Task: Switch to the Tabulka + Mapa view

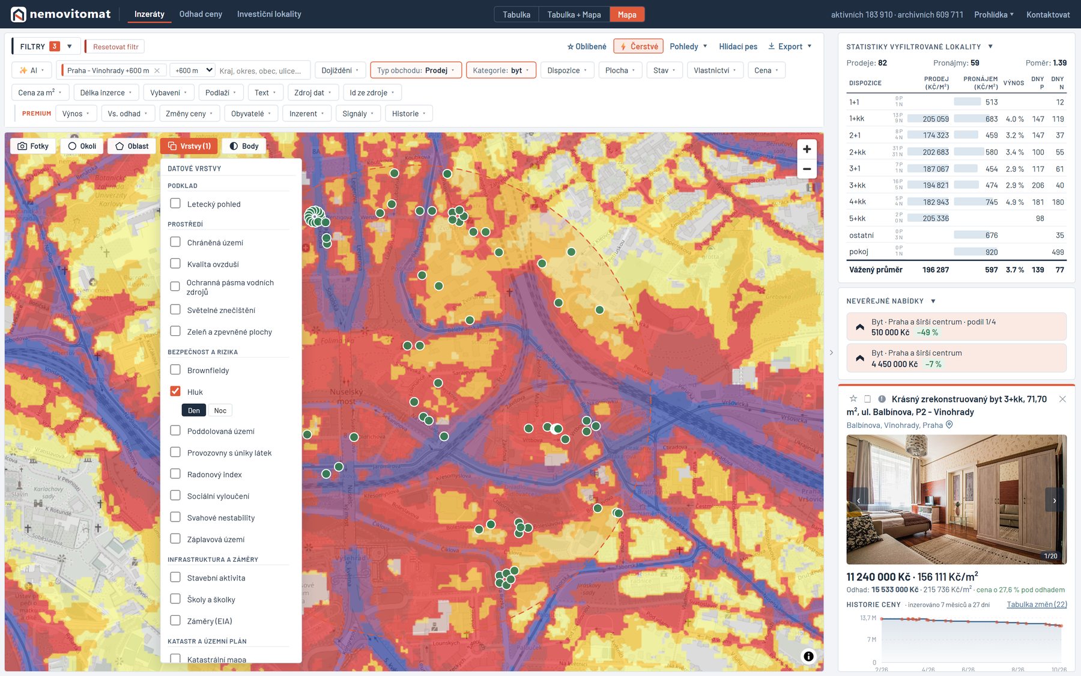Action: click(574, 14)
